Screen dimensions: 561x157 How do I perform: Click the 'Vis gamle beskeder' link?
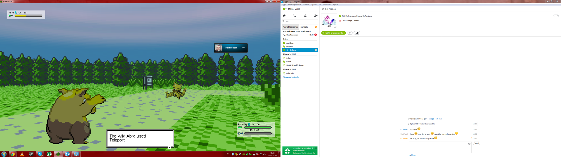291,77
